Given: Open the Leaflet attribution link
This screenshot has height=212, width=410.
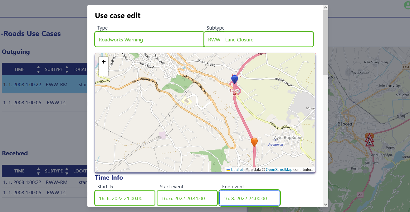Looking at the screenshot, I should coord(237,170).
